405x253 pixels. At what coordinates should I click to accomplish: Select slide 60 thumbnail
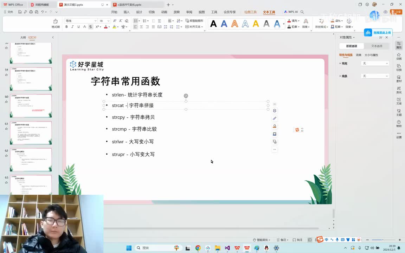31,106
